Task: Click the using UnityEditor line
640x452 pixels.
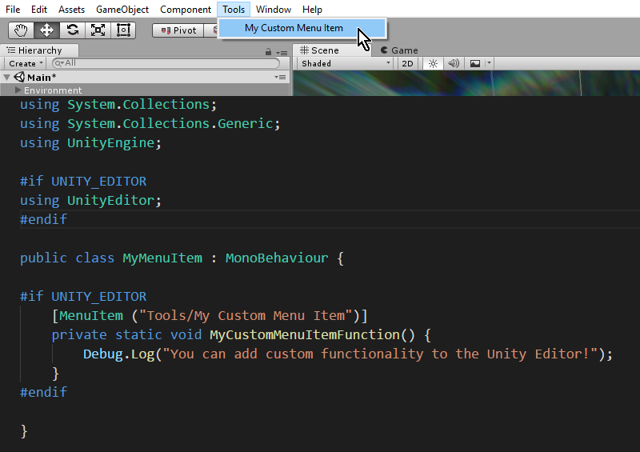Action: click(90, 201)
